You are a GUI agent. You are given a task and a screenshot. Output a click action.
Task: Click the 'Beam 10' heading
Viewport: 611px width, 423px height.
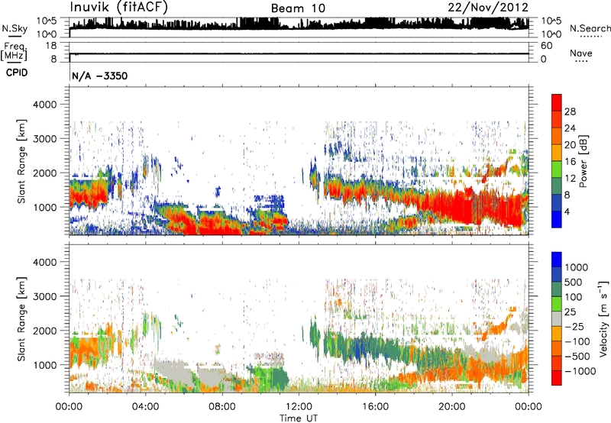tap(298, 8)
